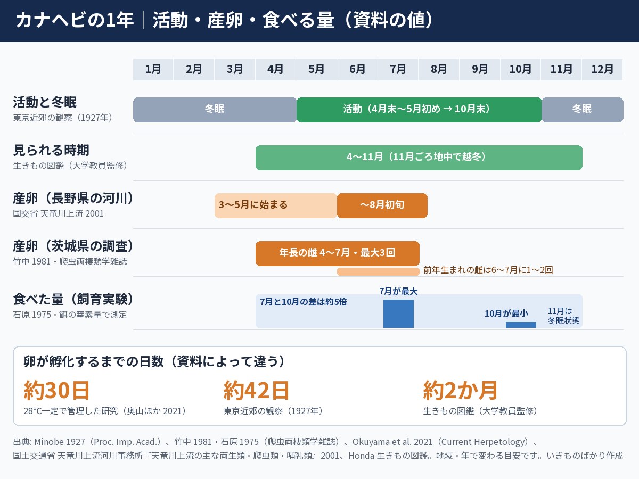Click the 石原 1975・餌の窒素量で測定 text
Image resolution: width=639 pixels, height=479 pixels.
tap(70, 315)
